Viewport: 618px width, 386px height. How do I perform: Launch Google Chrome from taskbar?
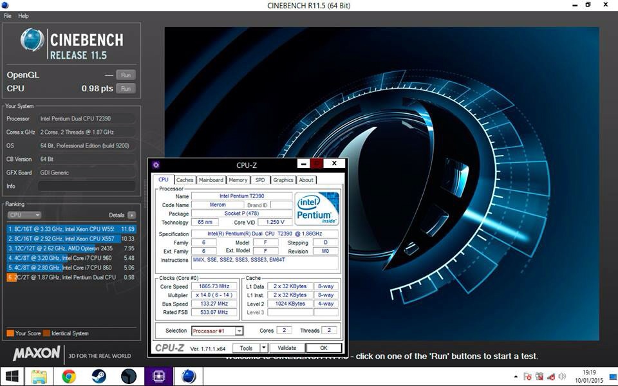coord(69,376)
